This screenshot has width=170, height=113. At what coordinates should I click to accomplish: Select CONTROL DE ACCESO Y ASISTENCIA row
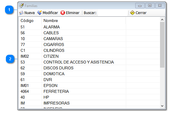89,62
